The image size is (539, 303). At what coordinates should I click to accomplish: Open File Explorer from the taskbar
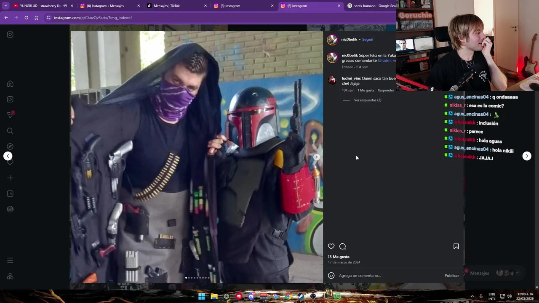point(214,296)
